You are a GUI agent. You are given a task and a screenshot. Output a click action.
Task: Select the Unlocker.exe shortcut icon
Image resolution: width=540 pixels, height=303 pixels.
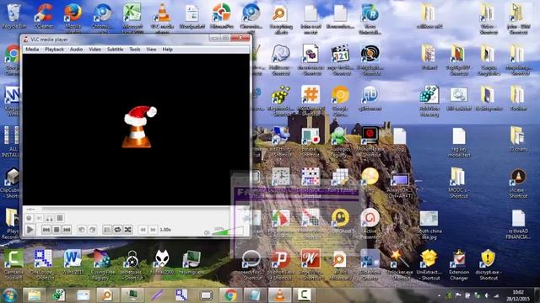pyautogui.click(x=400, y=264)
